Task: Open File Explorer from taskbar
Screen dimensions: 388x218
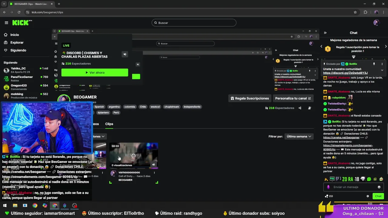Action: coord(15,206)
